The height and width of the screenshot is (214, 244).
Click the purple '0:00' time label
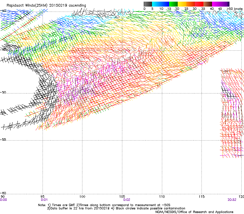coord(3,200)
